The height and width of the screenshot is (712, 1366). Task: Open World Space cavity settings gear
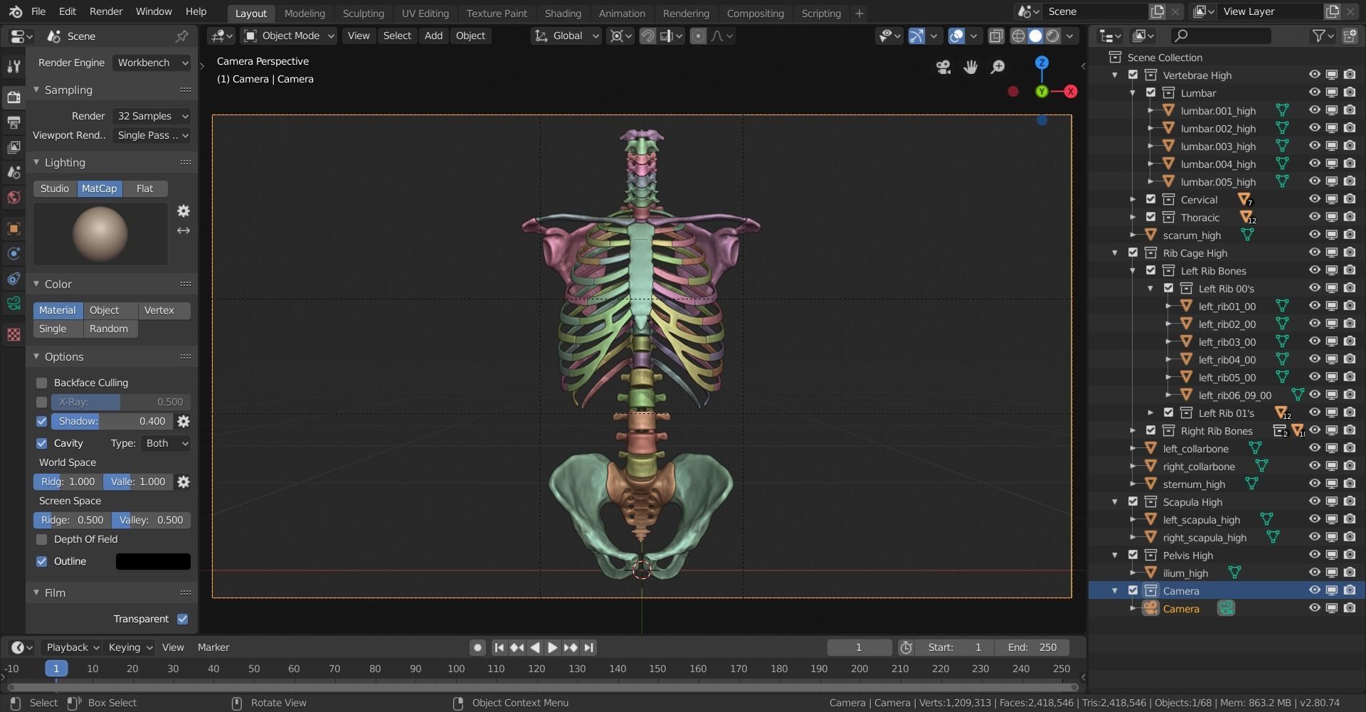point(184,482)
